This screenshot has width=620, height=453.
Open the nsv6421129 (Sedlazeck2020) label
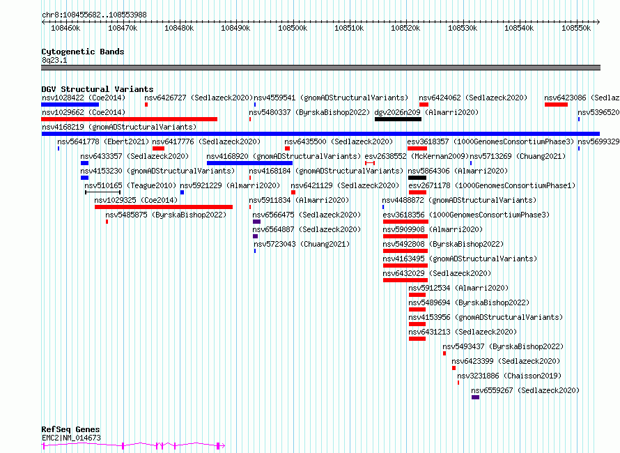coord(345,185)
